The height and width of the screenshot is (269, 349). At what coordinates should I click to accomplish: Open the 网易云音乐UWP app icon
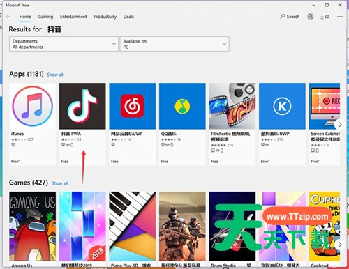(133, 106)
